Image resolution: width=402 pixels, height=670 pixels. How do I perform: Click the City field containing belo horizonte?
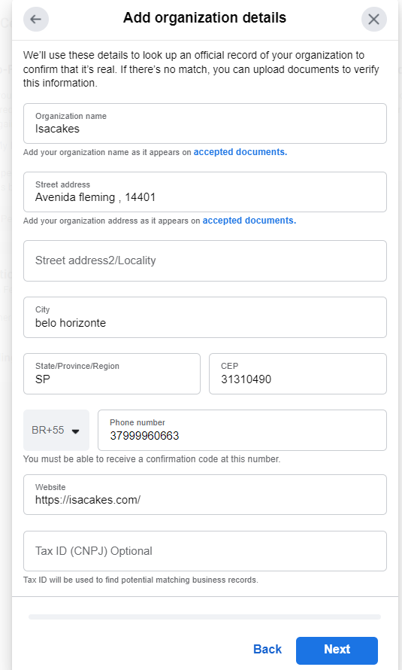pos(205,317)
